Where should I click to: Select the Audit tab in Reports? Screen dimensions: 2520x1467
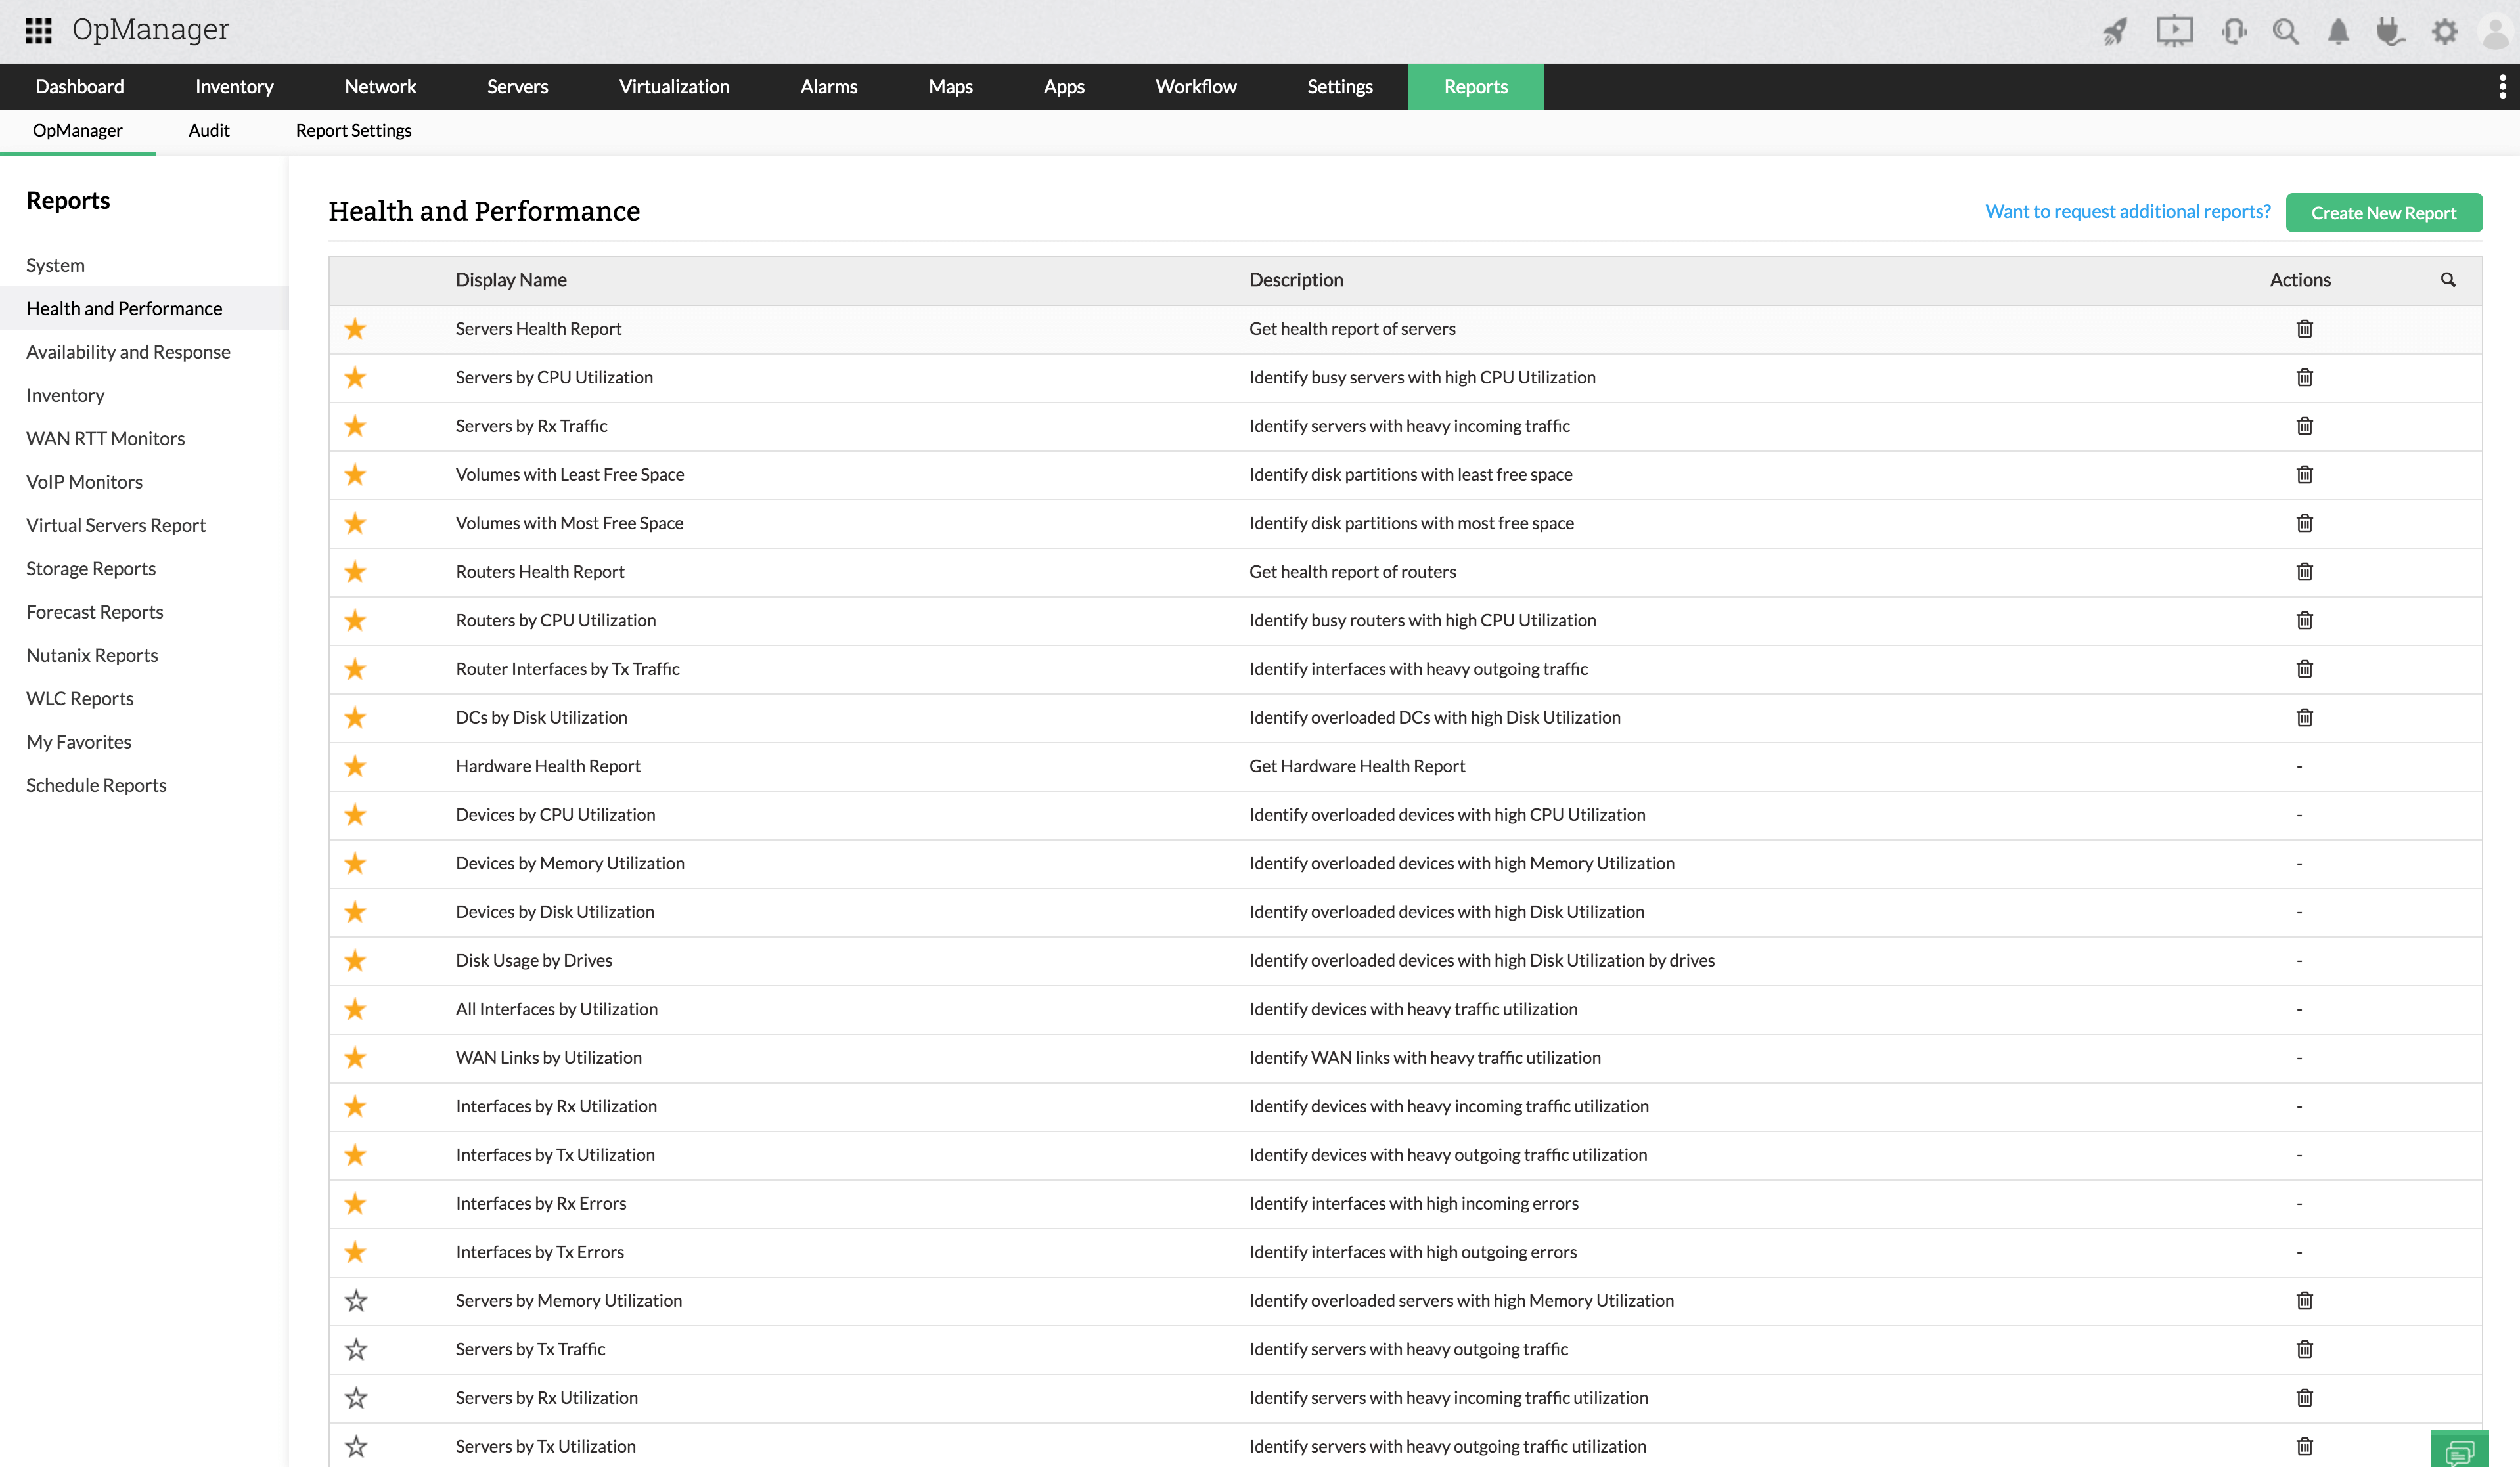[x=210, y=131]
